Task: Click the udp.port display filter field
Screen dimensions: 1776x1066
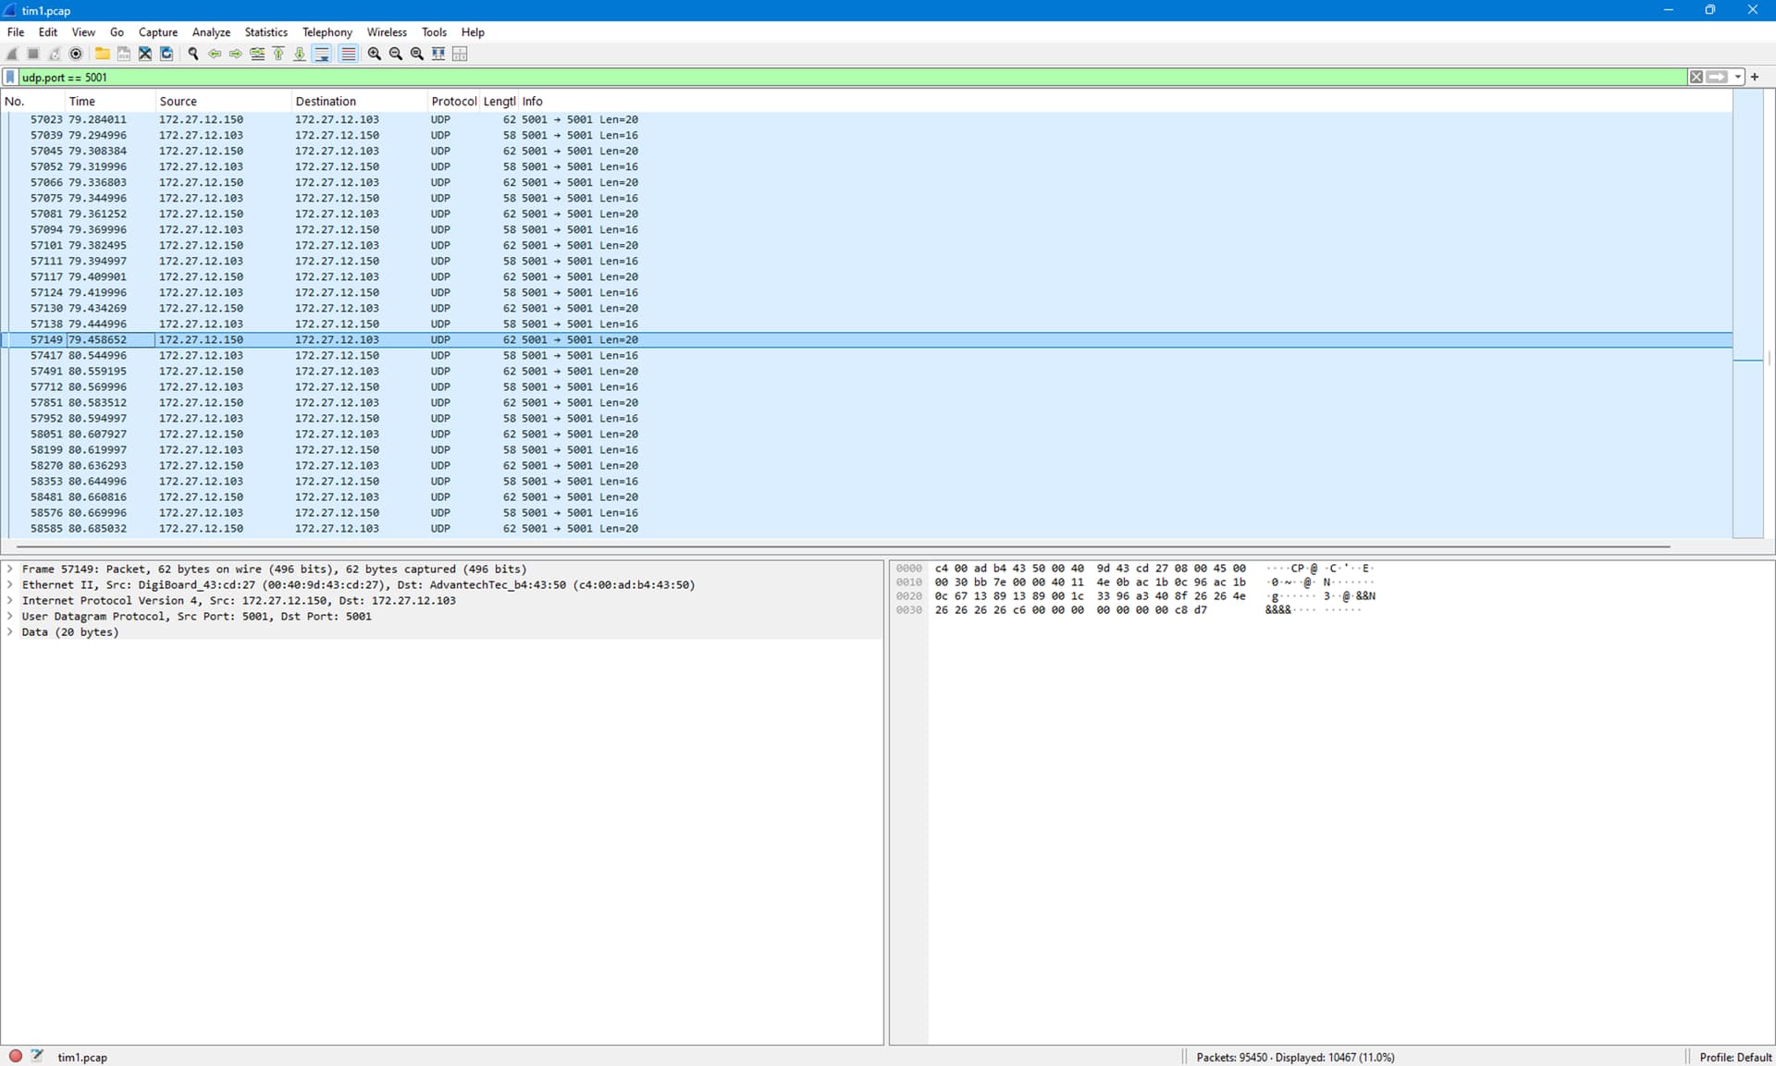Action: (x=832, y=77)
